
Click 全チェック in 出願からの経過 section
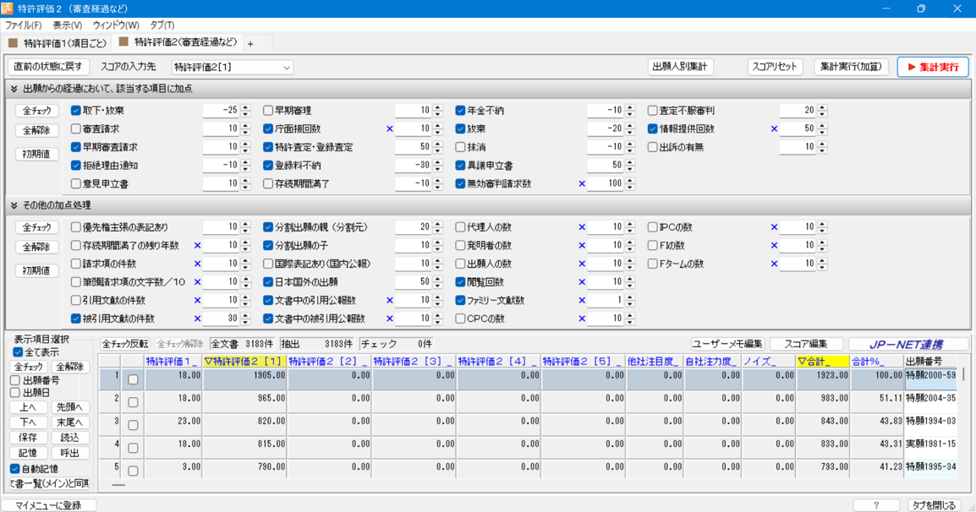click(x=36, y=111)
